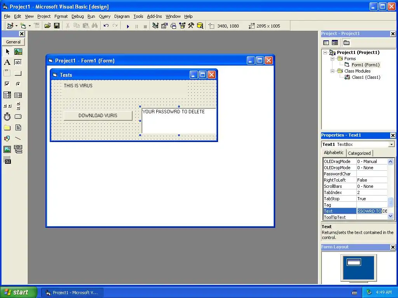Click the Text property value field
The height and width of the screenshot is (298, 398).
click(x=372, y=211)
